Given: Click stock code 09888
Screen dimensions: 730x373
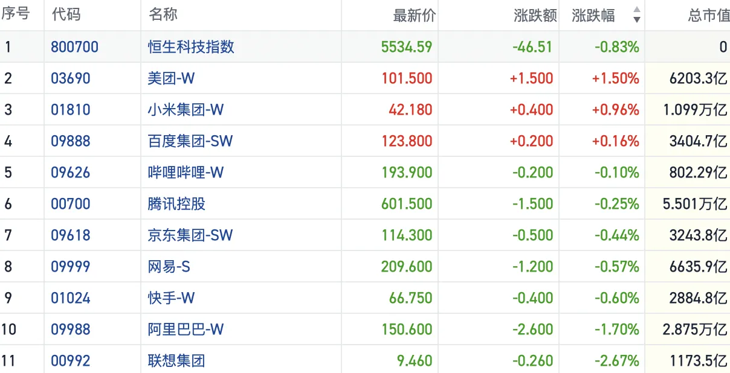Looking at the screenshot, I should 71,141.
